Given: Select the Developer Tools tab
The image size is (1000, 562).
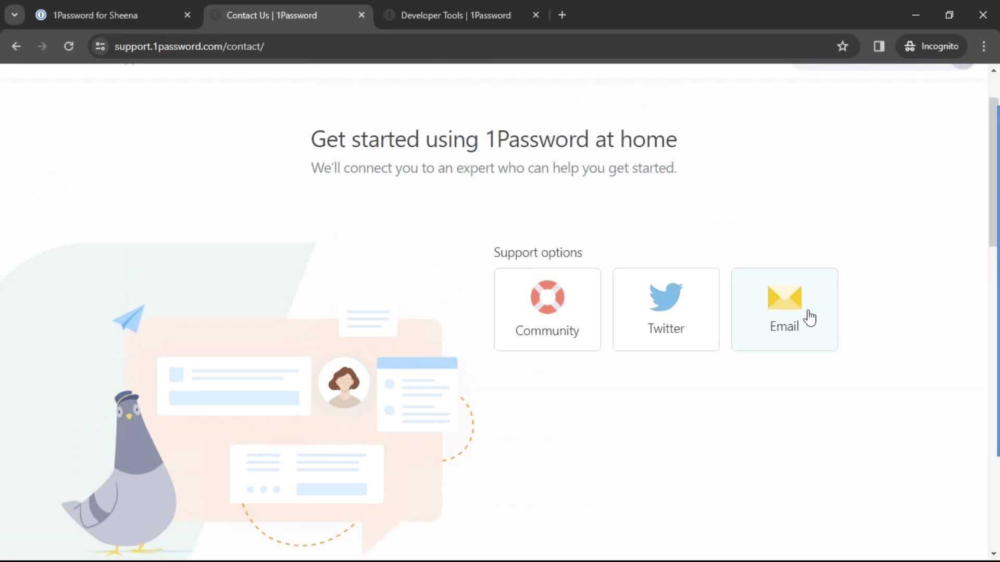Looking at the screenshot, I should [x=455, y=15].
